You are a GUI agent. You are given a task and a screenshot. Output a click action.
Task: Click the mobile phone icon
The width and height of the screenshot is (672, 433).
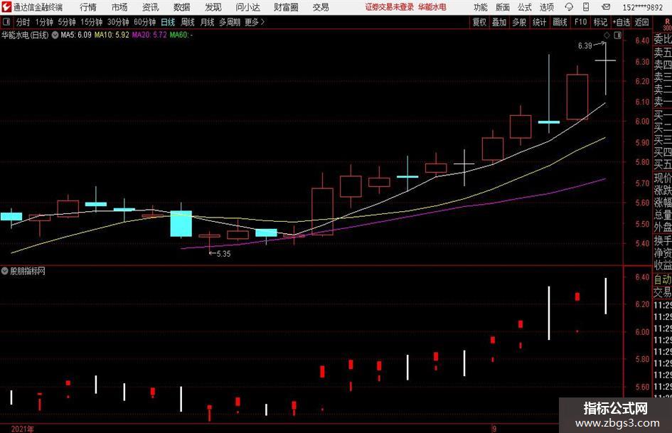point(586,7)
